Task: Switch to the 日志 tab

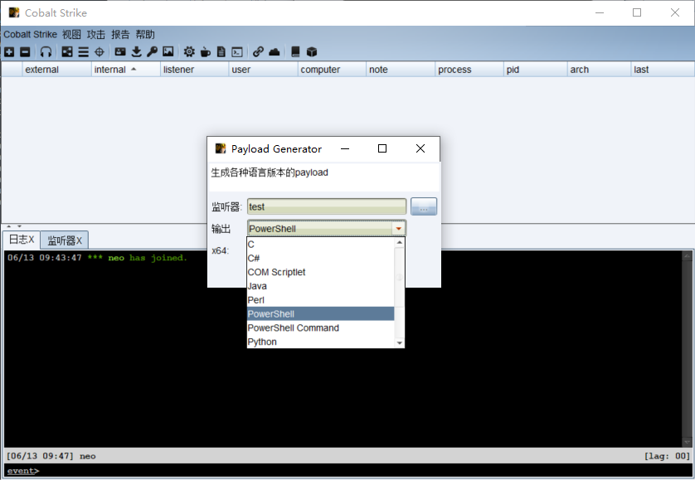Action: point(22,240)
